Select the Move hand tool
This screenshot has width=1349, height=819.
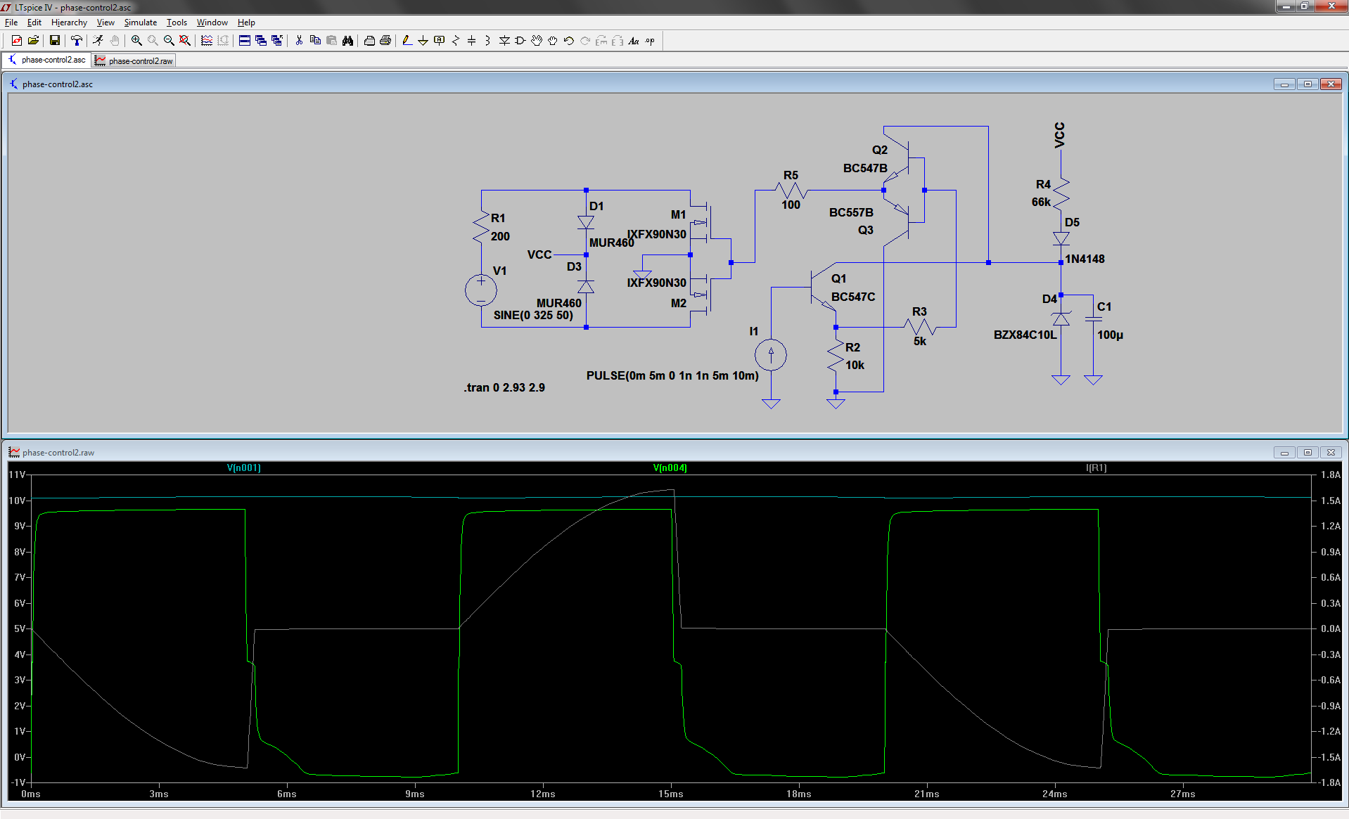pos(537,41)
